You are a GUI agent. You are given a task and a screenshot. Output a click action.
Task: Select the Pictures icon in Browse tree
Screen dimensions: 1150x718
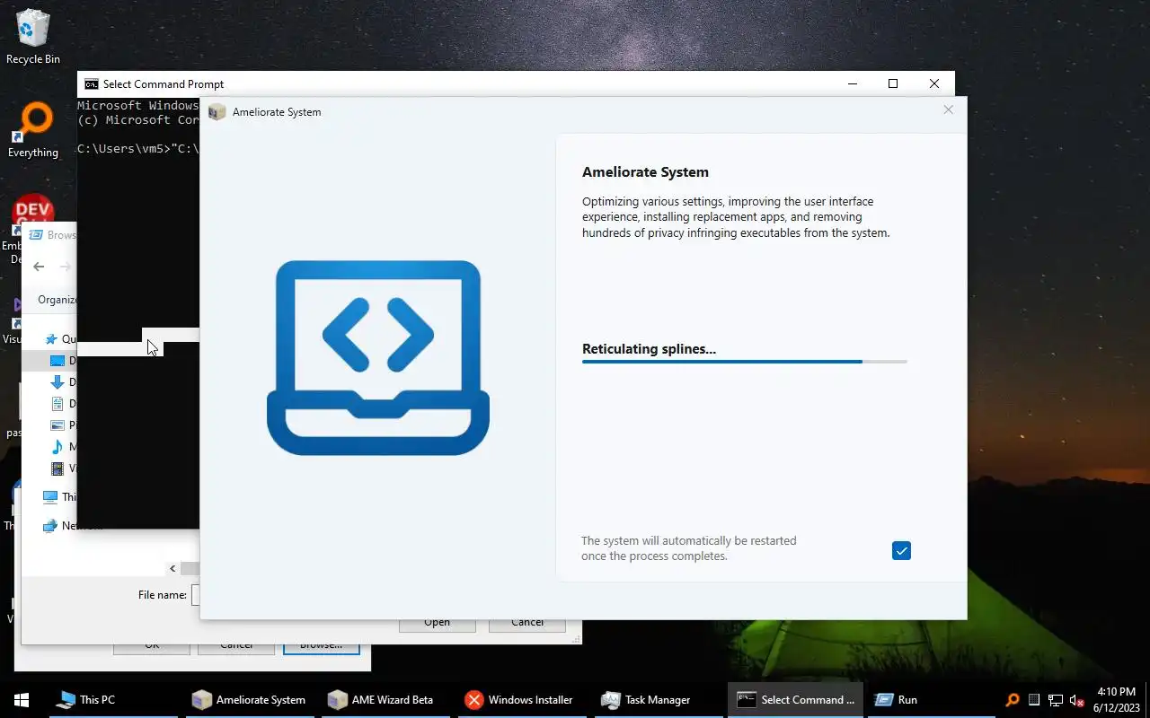[x=57, y=425]
